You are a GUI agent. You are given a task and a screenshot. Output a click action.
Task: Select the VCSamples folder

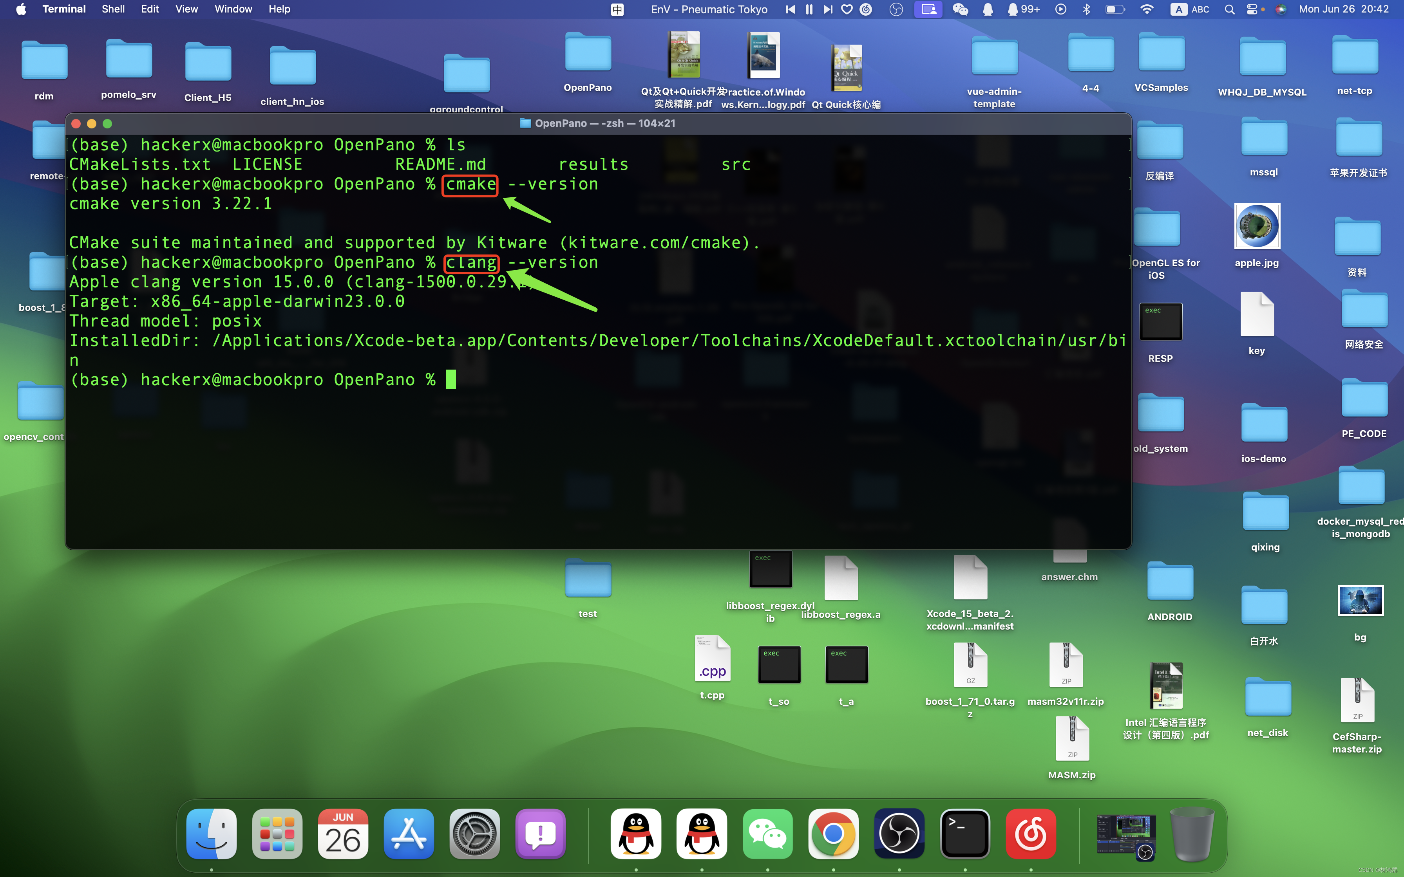pyautogui.click(x=1161, y=62)
